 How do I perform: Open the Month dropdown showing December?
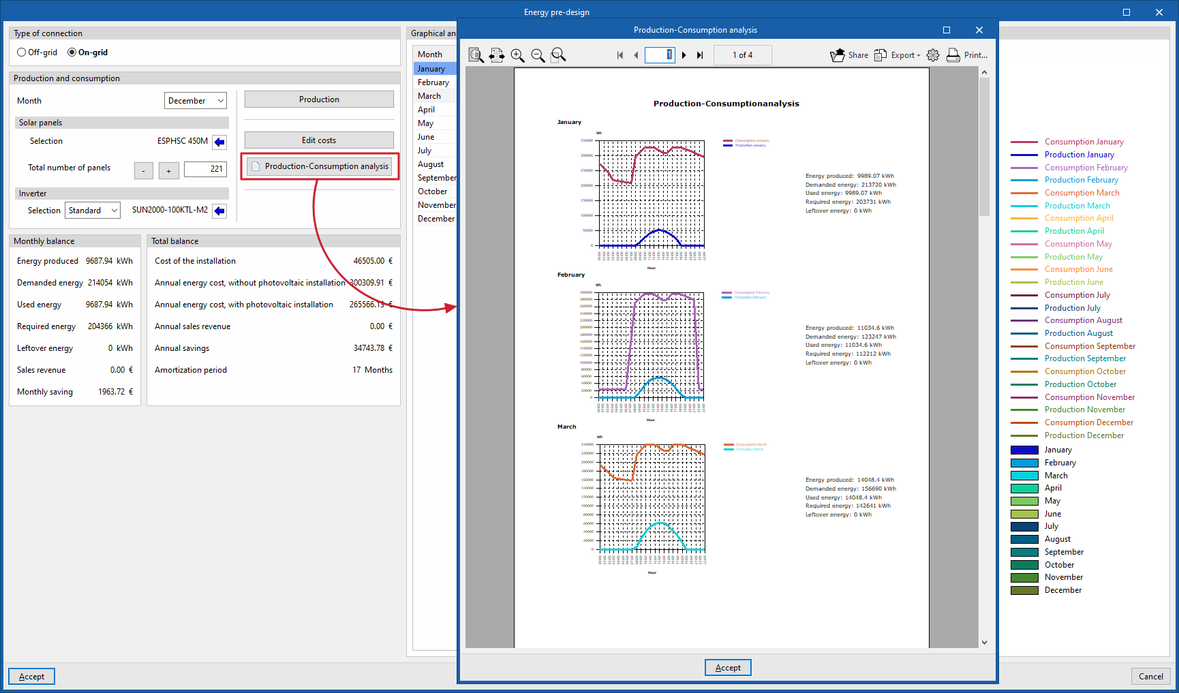pos(196,101)
